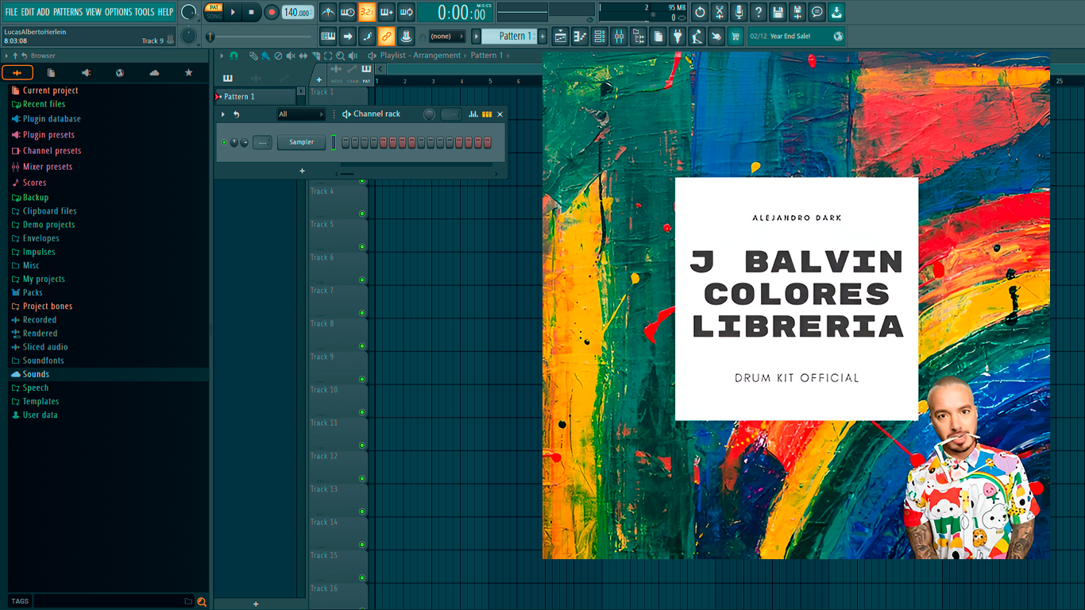Open audio editor with scissors icon
Image resolution: width=1085 pixels, height=610 pixels.
click(720, 12)
